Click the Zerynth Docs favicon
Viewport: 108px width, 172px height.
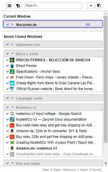12,119
